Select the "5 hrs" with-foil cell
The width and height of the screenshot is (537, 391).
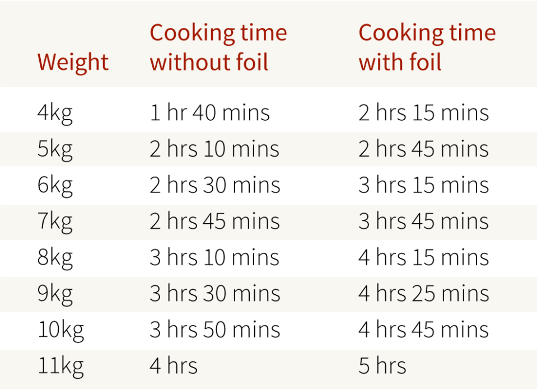[382, 366]
